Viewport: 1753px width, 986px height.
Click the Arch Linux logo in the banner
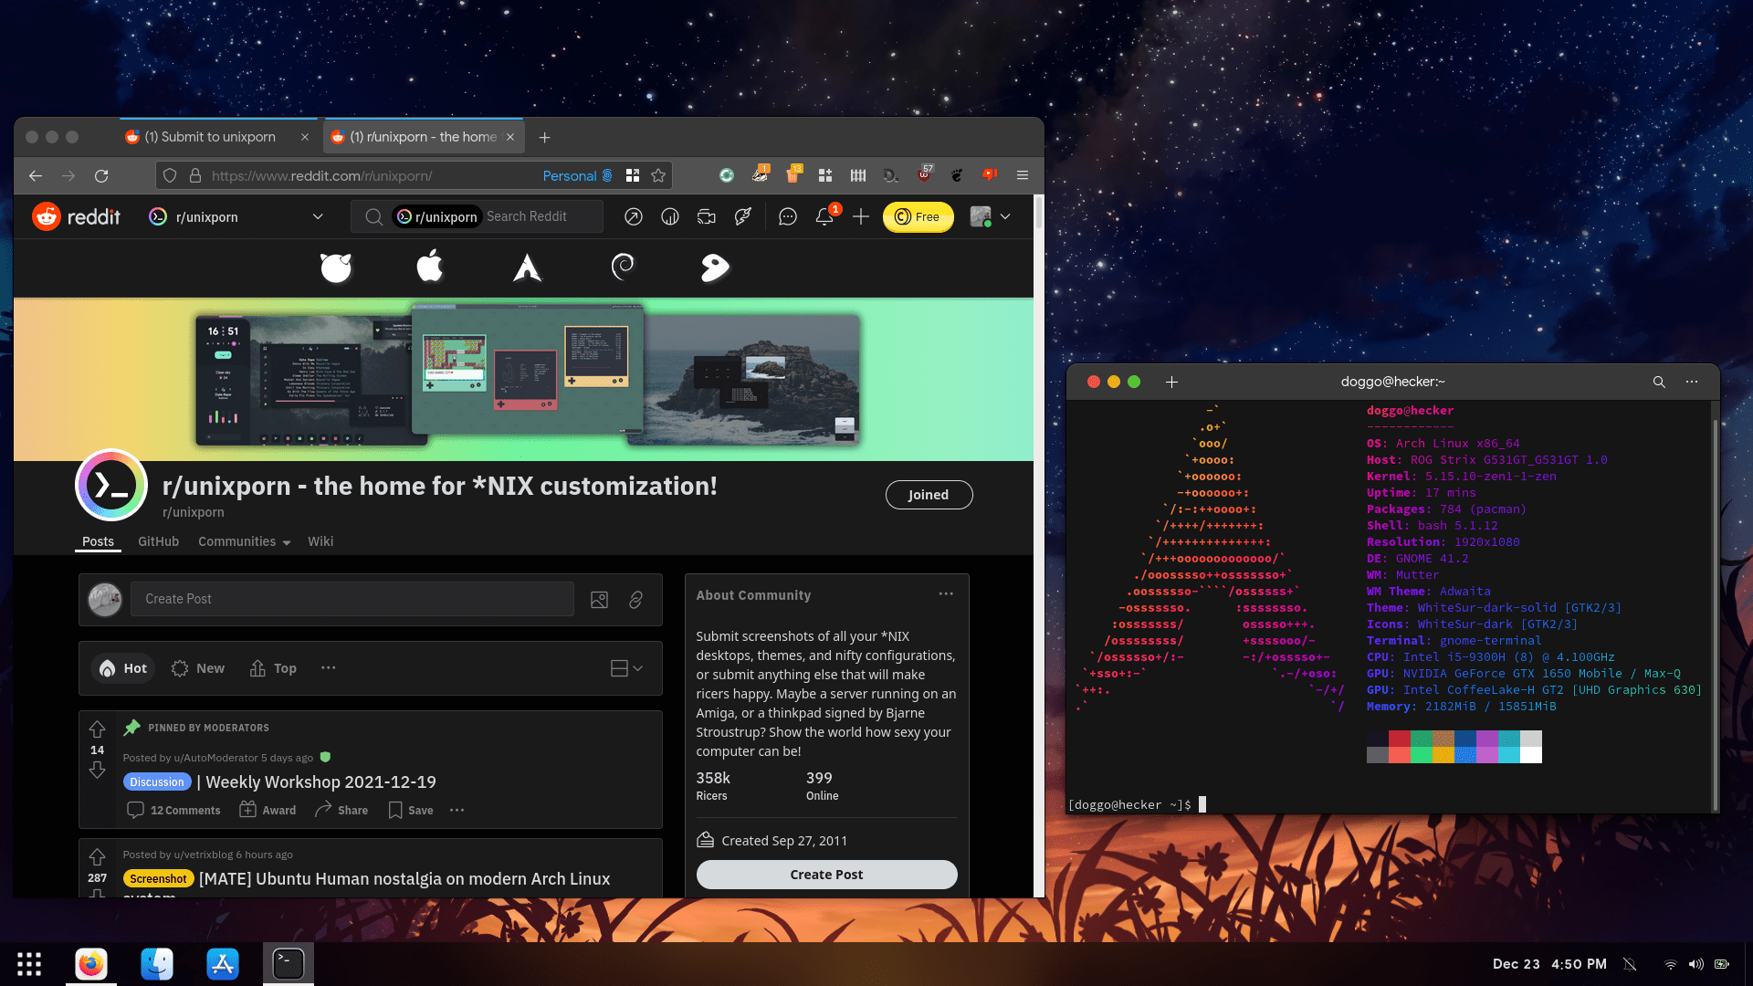point(526,267)
